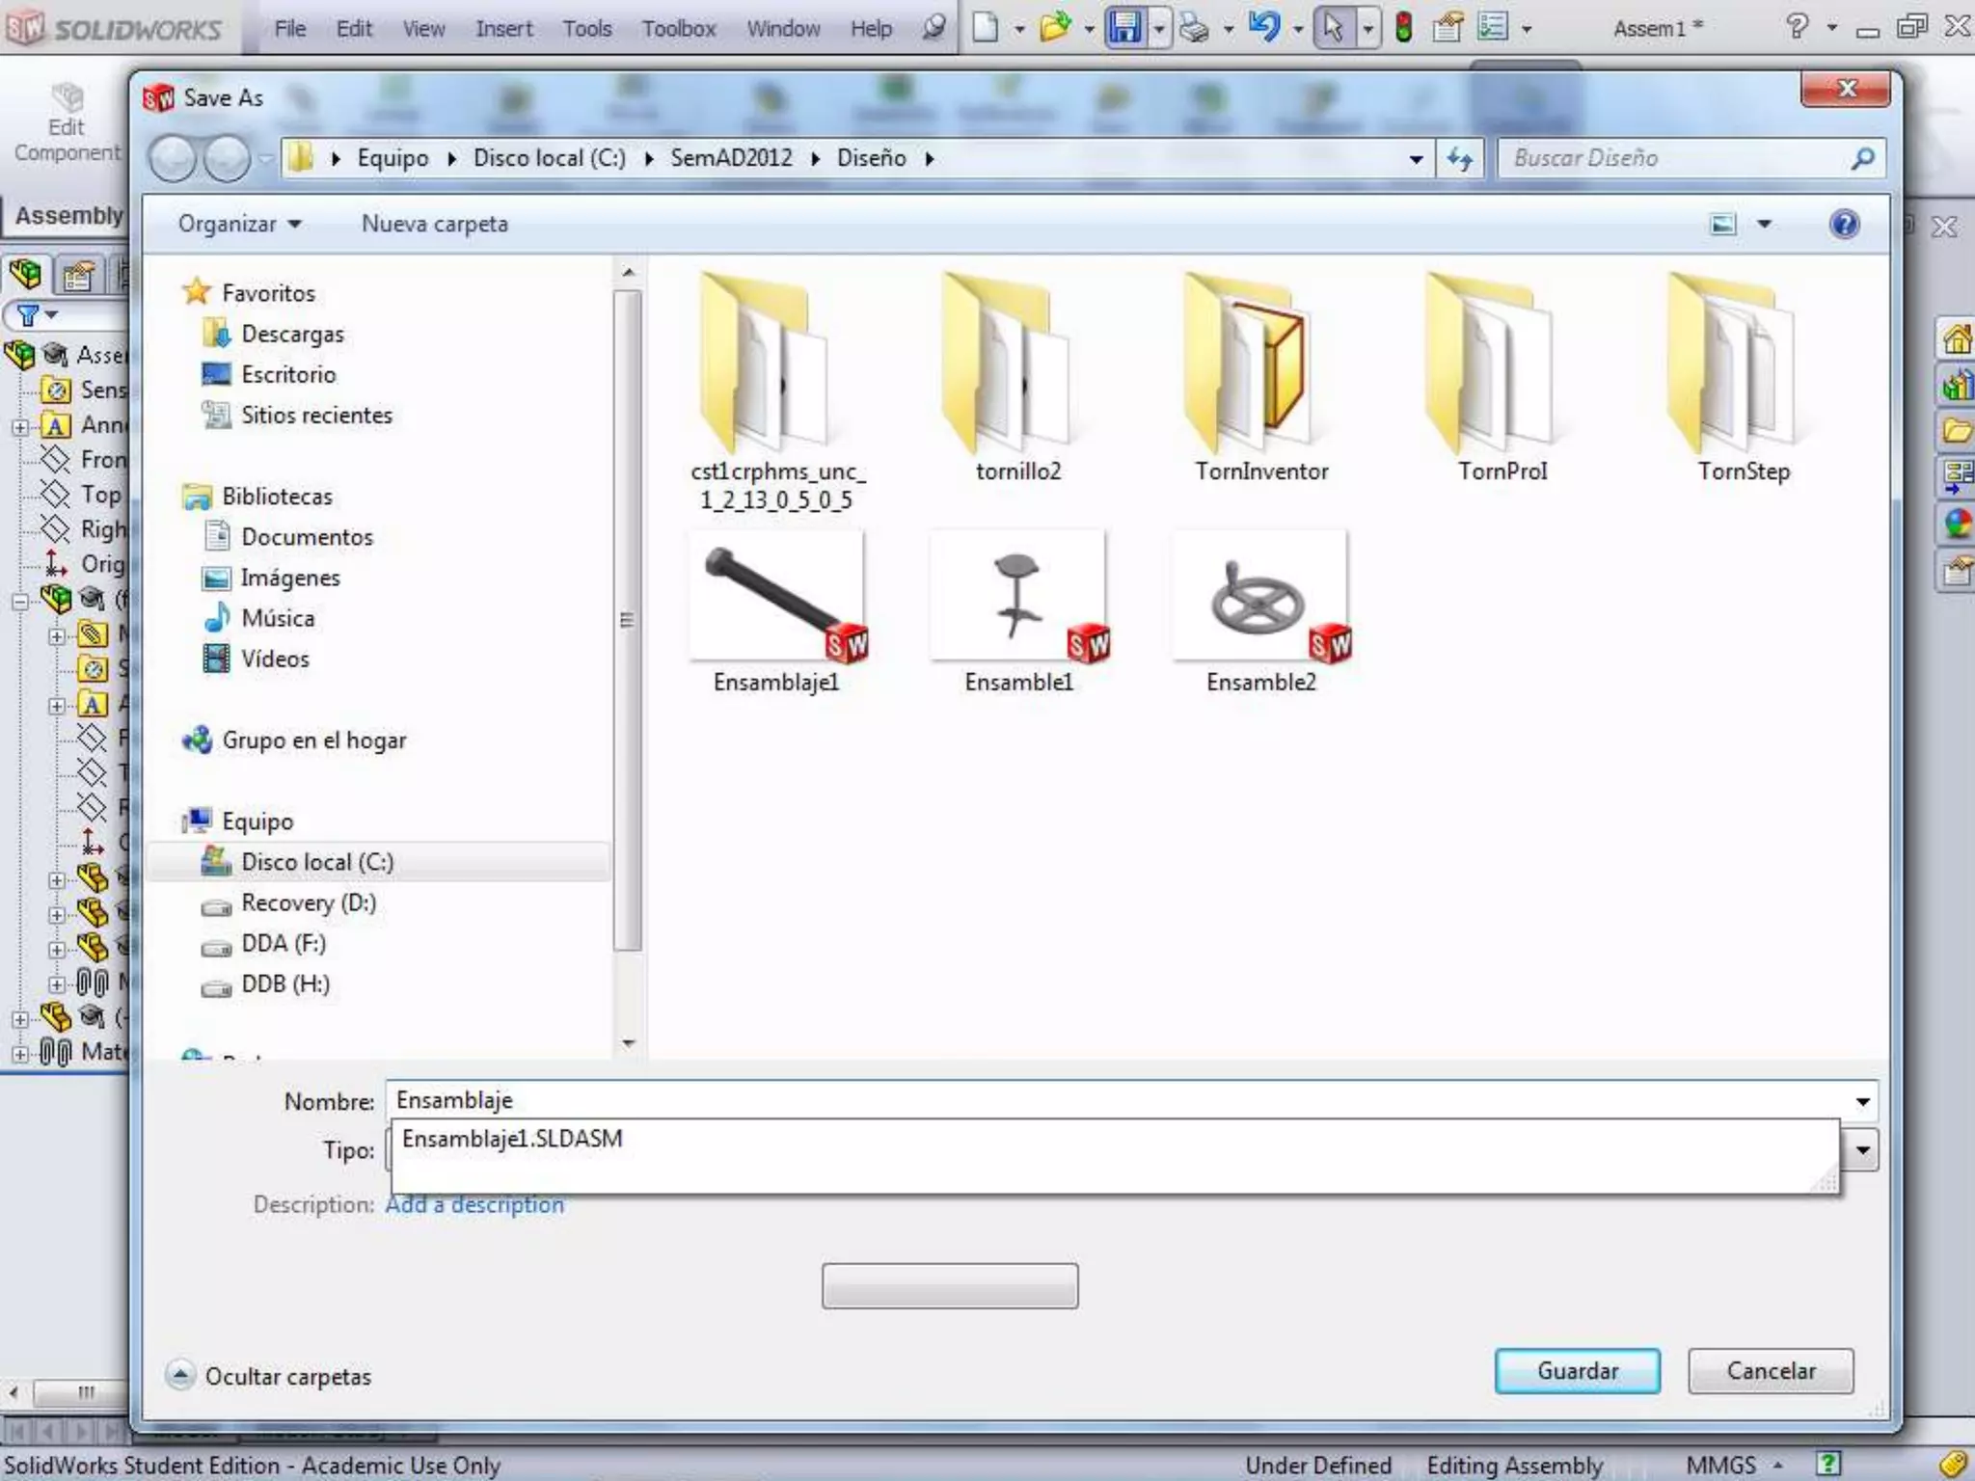
Task: Expand the change view options arrow
Action: click(1764, 224)
